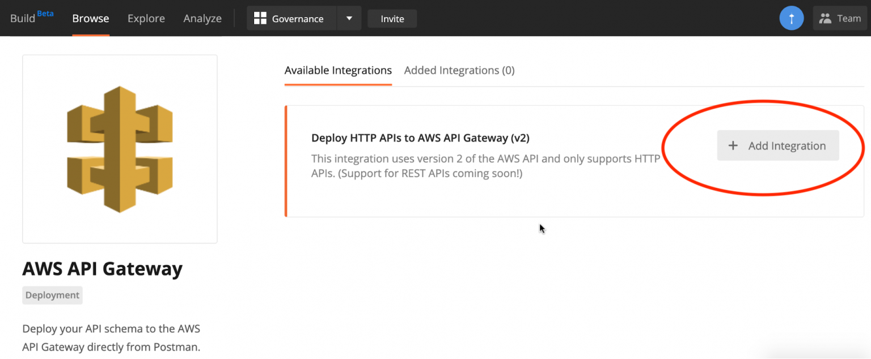Image resolution: width=871 pixels, height=359 pixels.
Task: Expand the workspace dropdown arrow
Action: [x=349, y=19]
